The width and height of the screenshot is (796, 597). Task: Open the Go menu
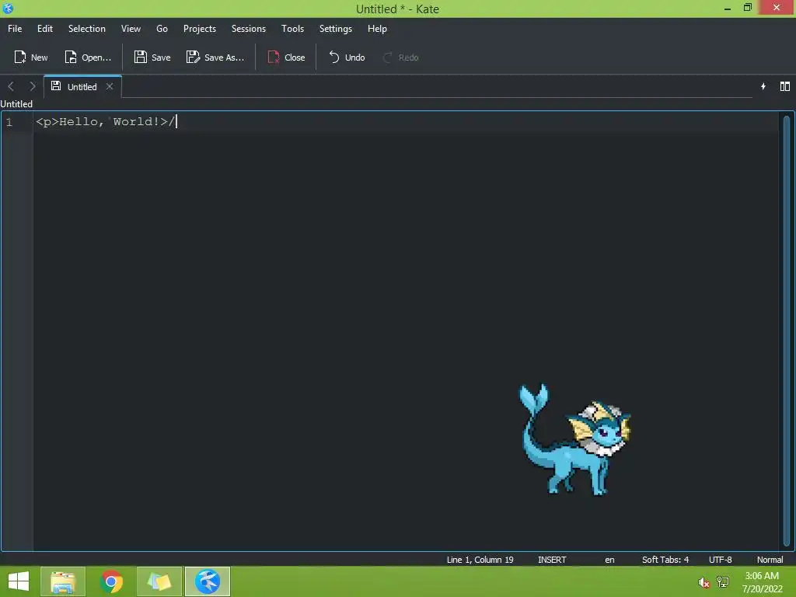162,29
